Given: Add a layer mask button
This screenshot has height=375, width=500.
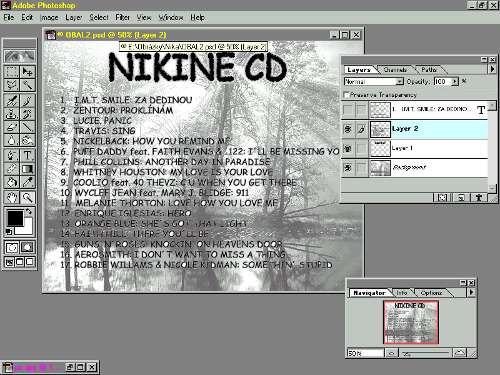Looking at the screenshot, I should click(442, 197).
